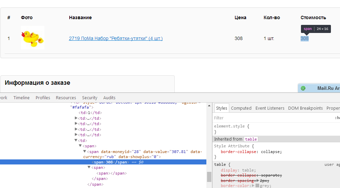Open the Audits tab
The width and height of the screenshot is (340, 188).
point(109,98)
